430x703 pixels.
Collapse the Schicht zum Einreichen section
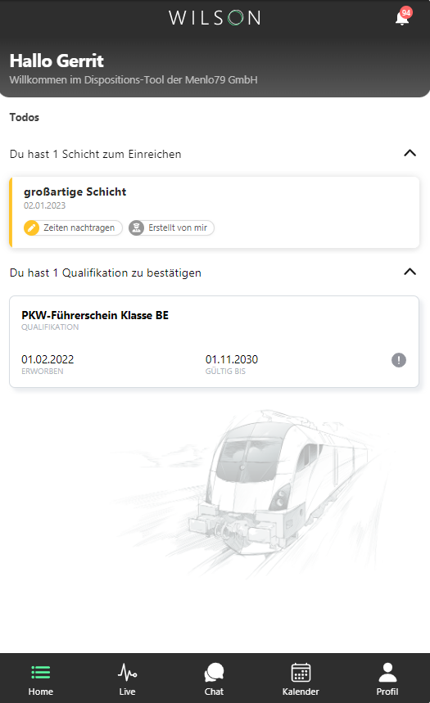(410, 153)
